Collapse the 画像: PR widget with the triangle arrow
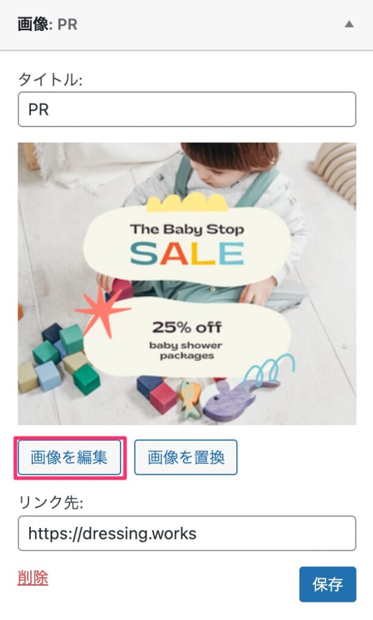The width and height of the screenshot is (373, 620). (x=349, y=24)
